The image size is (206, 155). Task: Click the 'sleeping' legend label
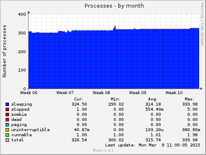21,104
